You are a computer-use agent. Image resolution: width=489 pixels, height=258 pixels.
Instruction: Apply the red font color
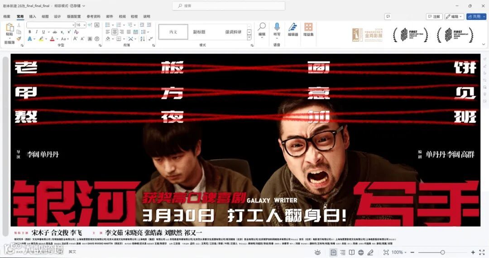52,39
